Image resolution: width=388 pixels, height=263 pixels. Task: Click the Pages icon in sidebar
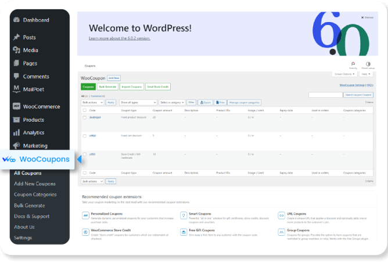coord(16,63)
